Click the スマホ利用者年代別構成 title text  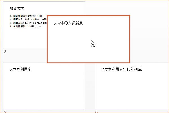click(x=121, y=69)
